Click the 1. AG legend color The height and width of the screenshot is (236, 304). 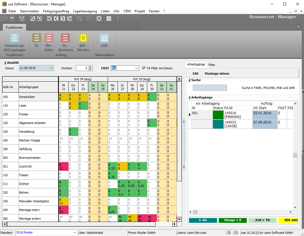(203, 220)
